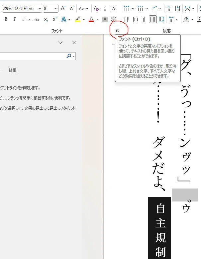The height and width of the screenshot is (259, 201).
Task: Click the navigation search text field
Action: point(32,56)
